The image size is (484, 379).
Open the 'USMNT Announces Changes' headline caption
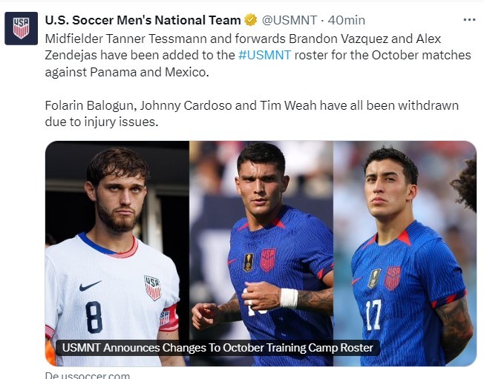point(218,347)
